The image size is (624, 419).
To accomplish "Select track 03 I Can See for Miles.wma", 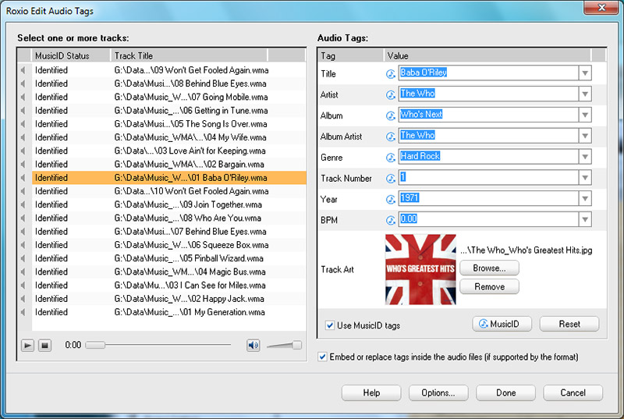I will point(169,286).
